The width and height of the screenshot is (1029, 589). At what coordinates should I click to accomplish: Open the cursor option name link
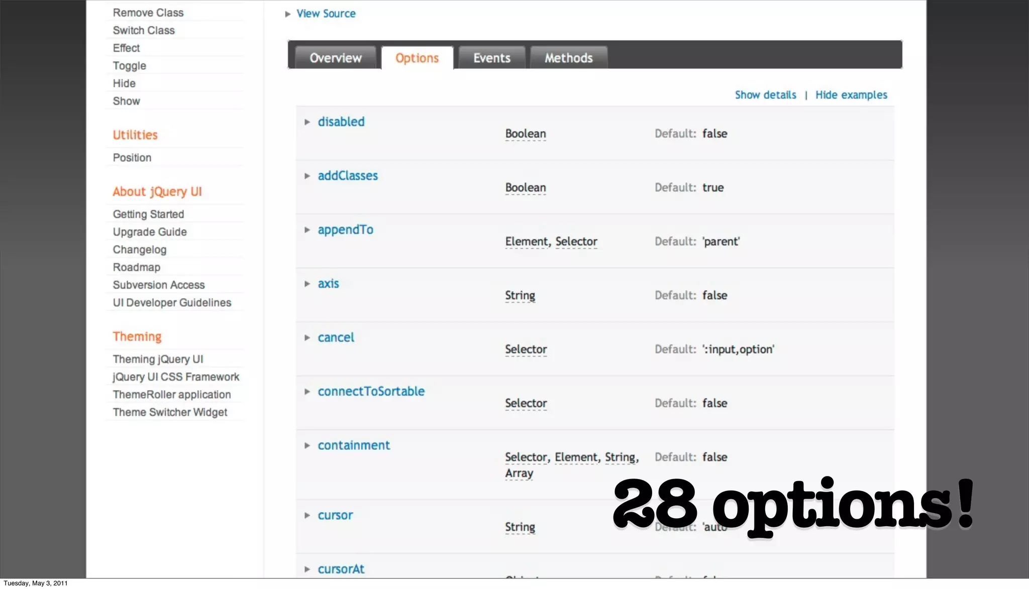pos(335,515)
